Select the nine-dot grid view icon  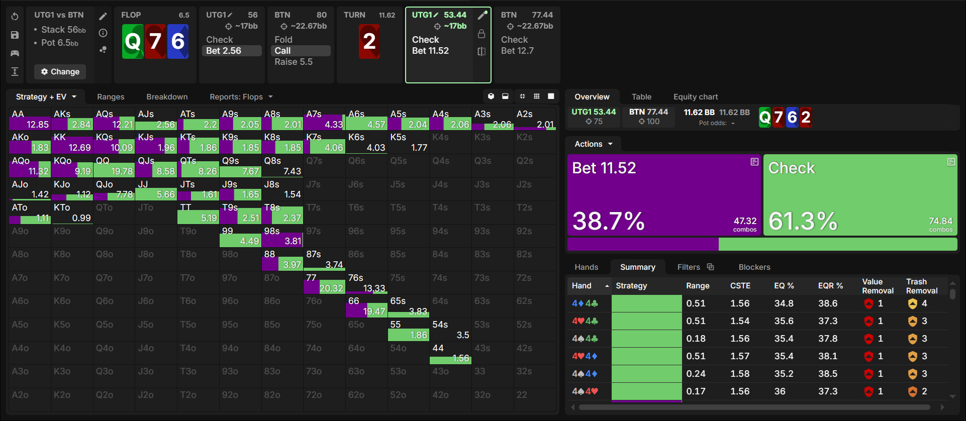pyautogui.click(x=537, y=96)
